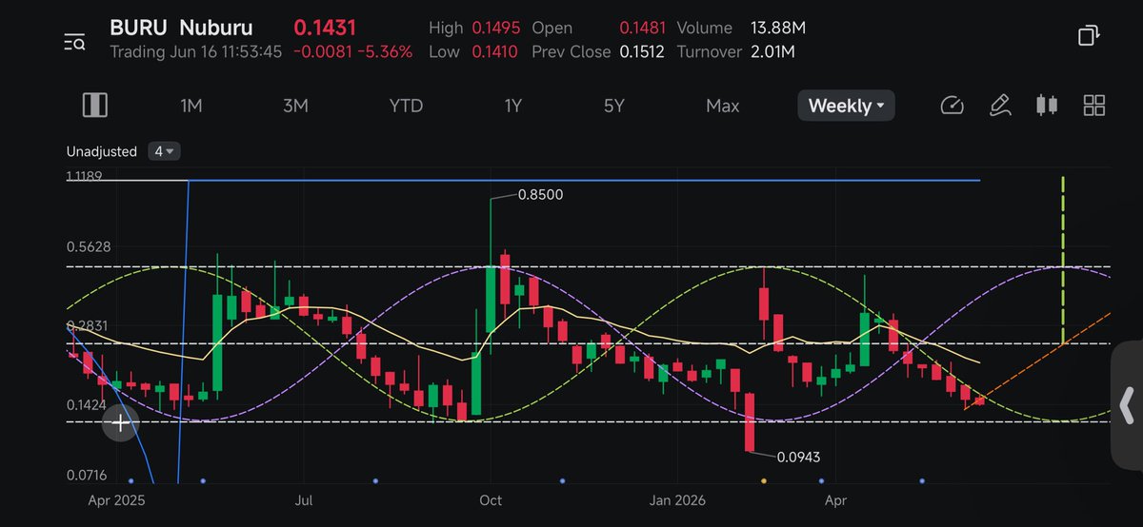This screenshot has height=527, width=1143.
Task: Tap the Turnover value 2.01M
Action: point(772,51)
